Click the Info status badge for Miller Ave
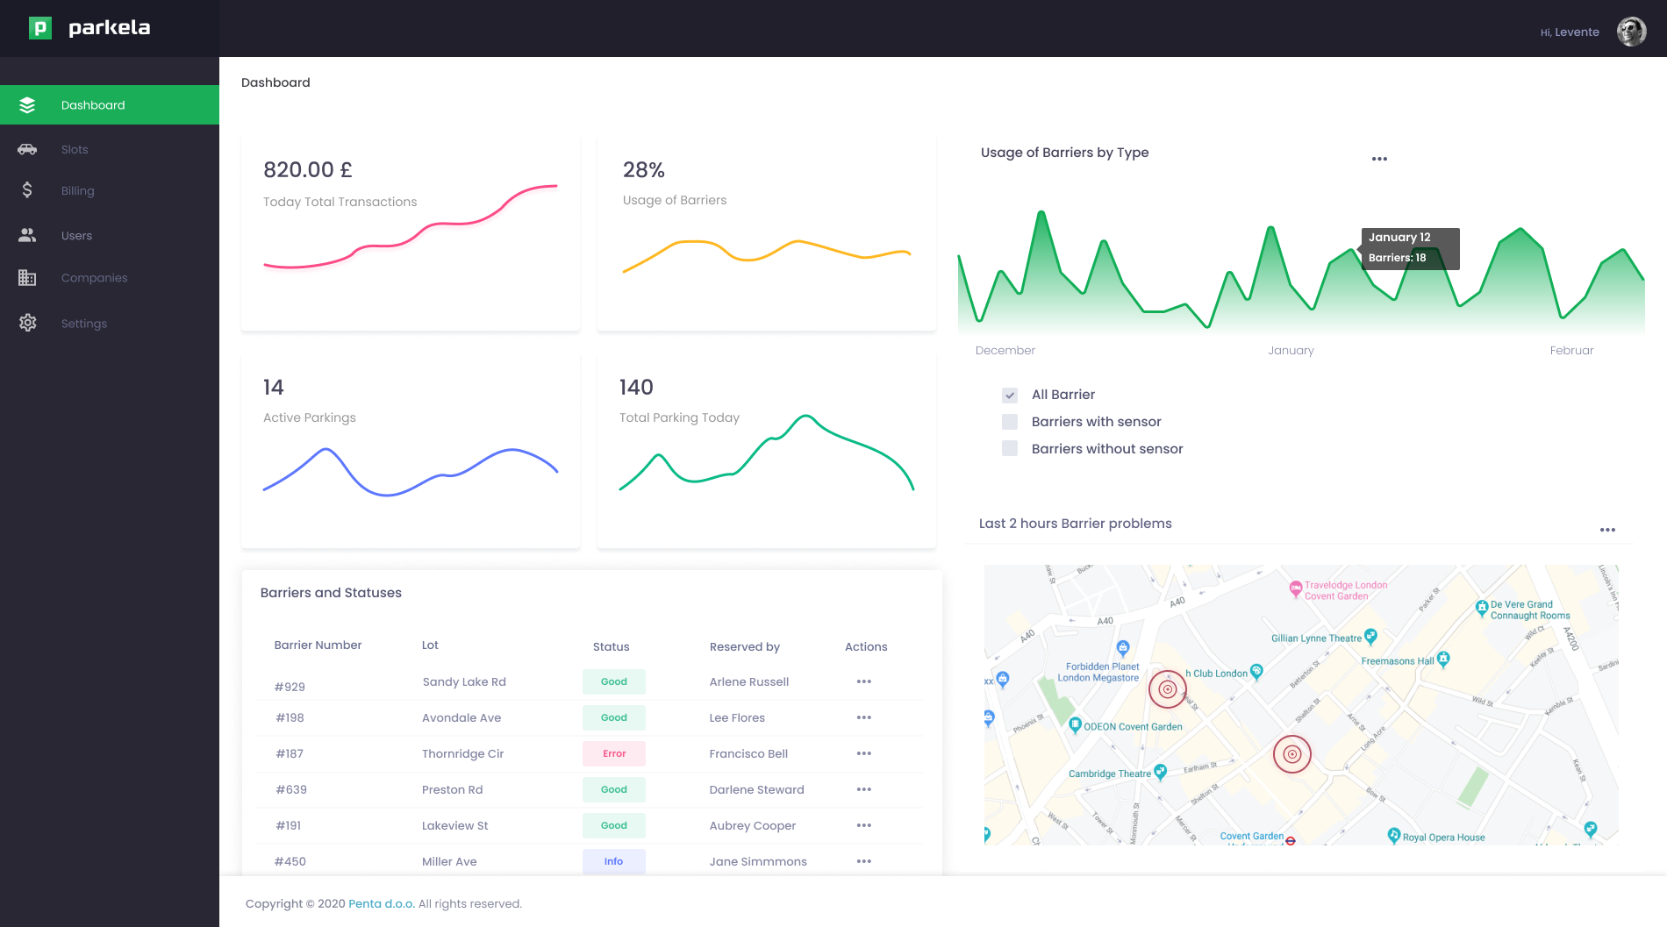 tap(613, 861)
